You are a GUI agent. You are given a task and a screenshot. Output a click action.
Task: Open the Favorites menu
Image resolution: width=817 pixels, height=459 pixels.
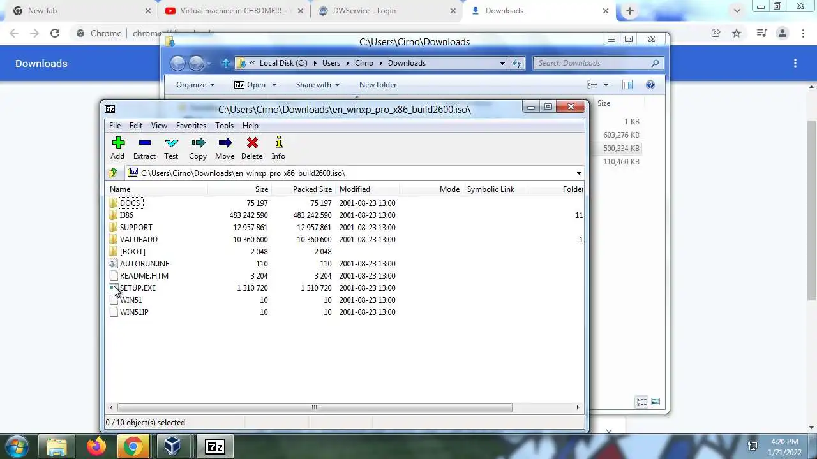coord(191,126)
